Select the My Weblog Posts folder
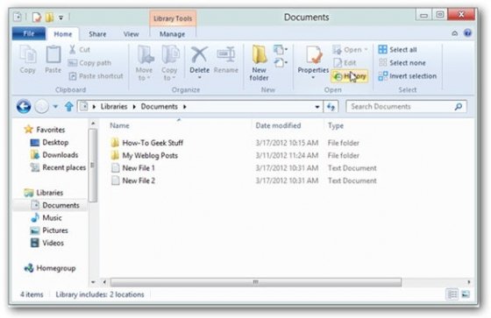491x318 pixels. tap(145, 156)
